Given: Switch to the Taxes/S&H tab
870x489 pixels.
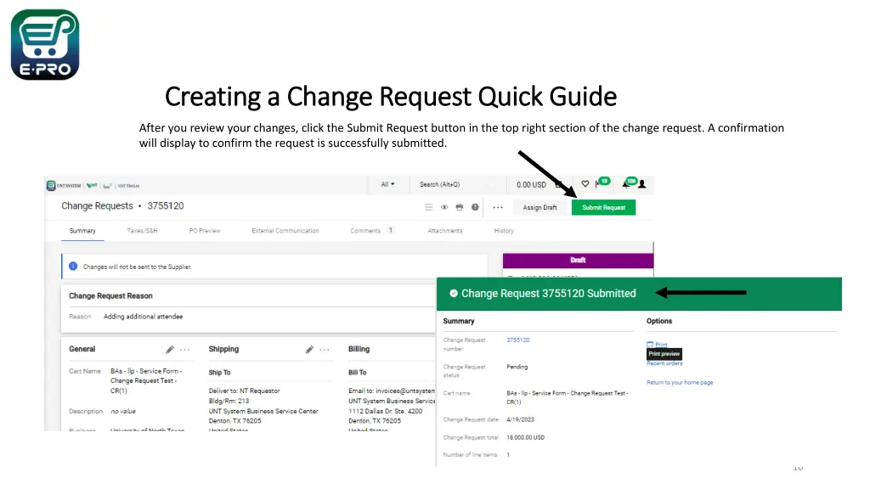Looking at the screenshot, I should point(142,231).
